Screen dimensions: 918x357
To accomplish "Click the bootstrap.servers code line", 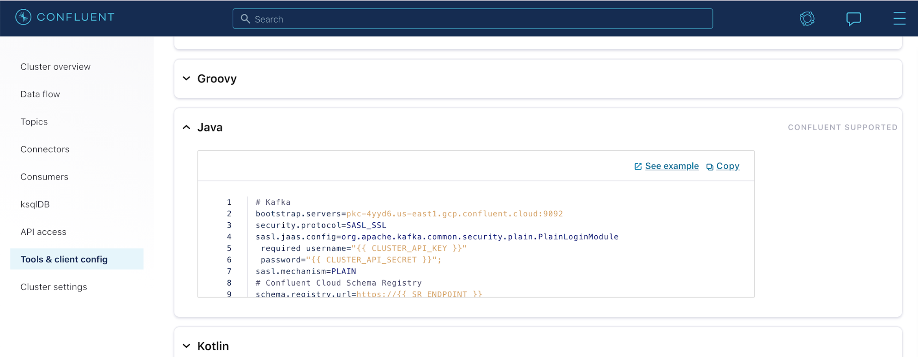I will coord(409,214).
